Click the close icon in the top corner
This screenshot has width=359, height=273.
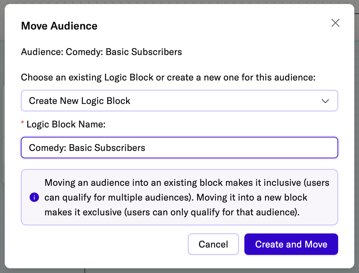tap(335, 23)
